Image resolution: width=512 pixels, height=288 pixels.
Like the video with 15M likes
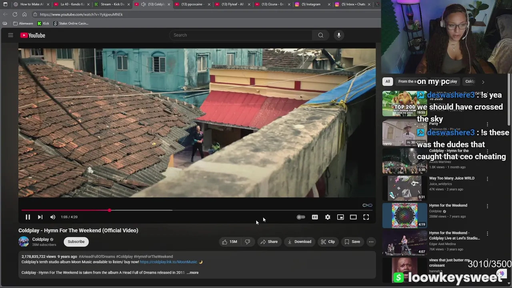(x=230, y=242)
